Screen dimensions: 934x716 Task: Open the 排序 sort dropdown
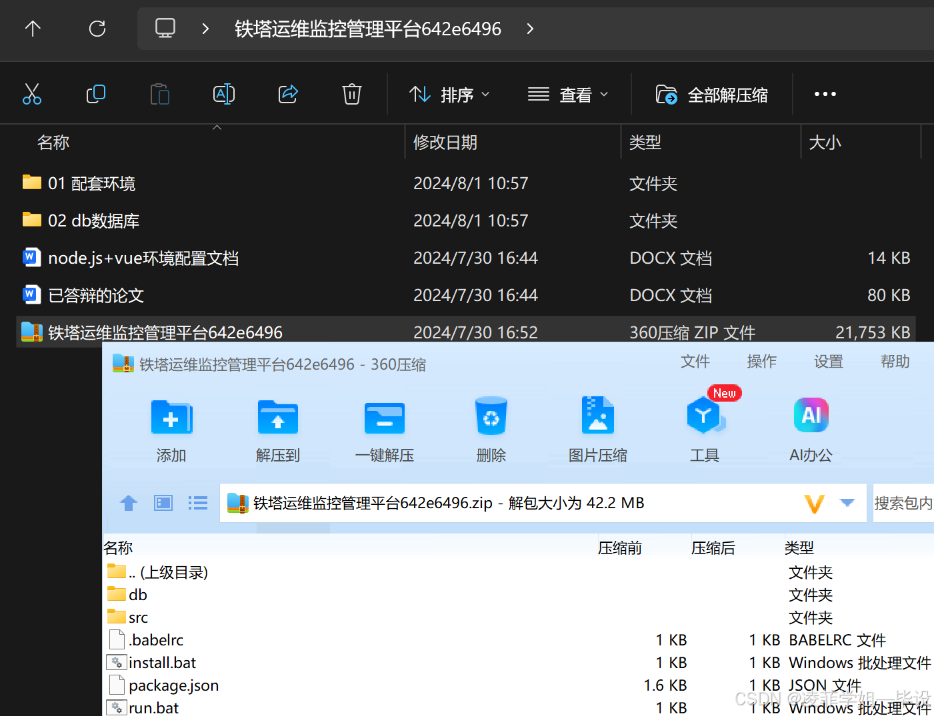coord(449,95)
